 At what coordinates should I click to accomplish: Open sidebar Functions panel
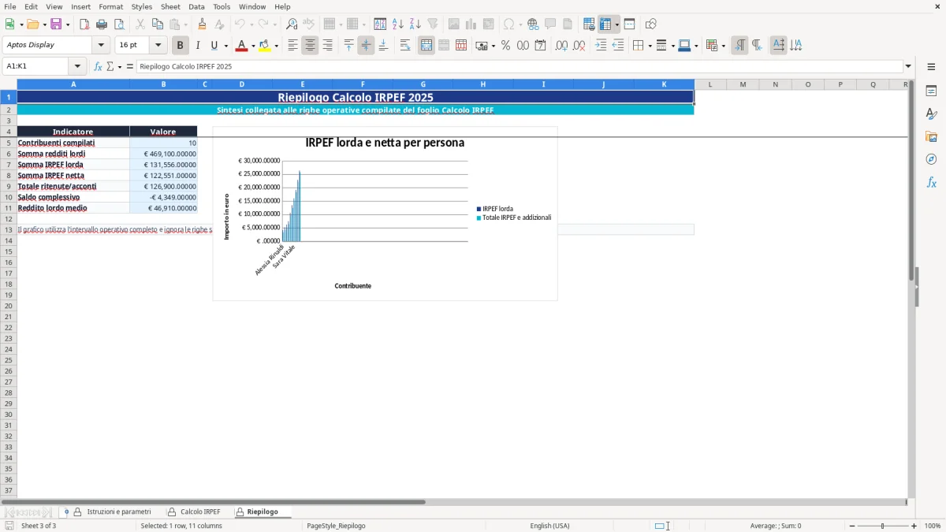(x=931, y=182)
